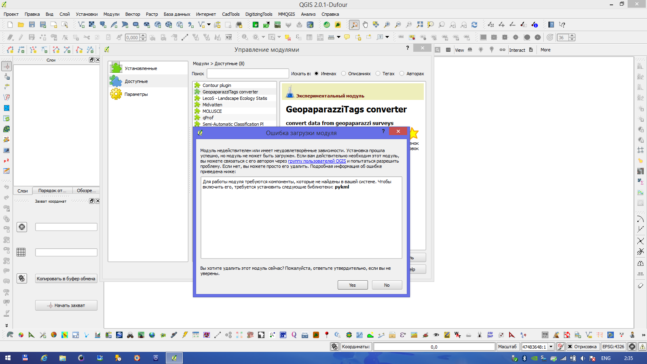Open the Field Calculator xy icon
The image size is (647, 364).
[622, 335]
